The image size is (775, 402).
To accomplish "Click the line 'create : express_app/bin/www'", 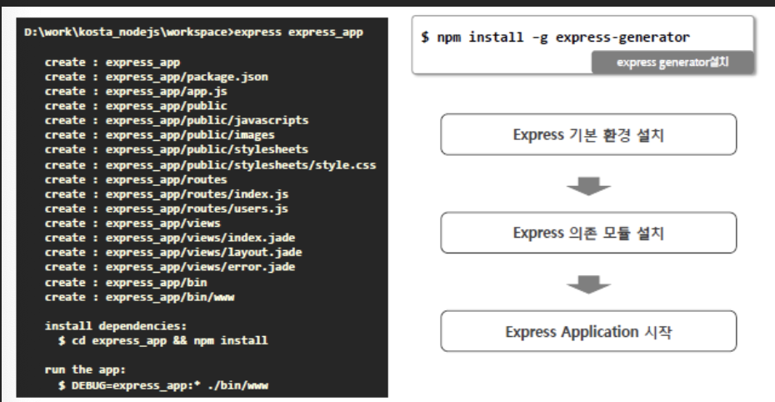I will point(140,297).
